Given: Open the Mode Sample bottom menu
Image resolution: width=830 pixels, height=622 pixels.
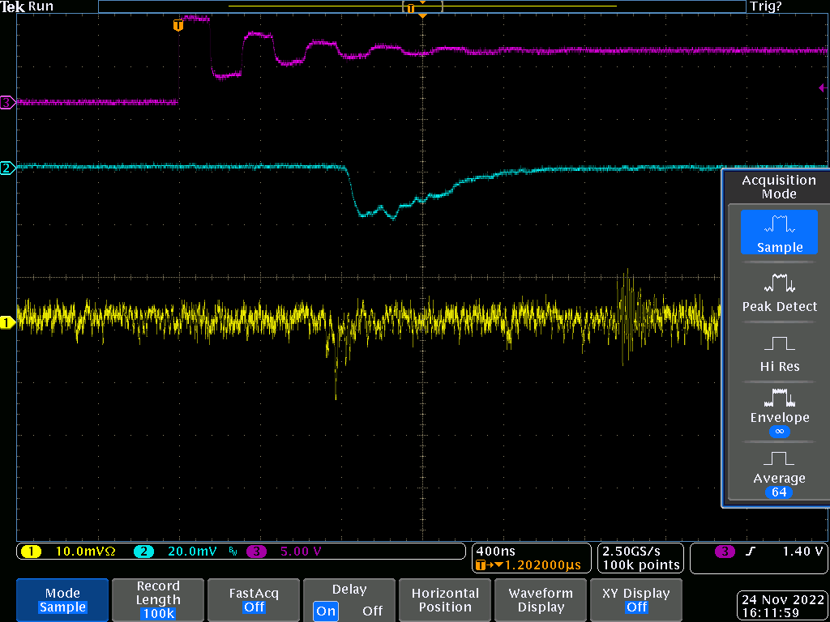Looking at the screenshot, I should click(x=62, y=600).
